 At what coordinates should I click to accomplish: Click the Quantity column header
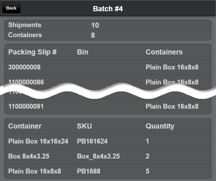pyautogui.click(x=160, y=126)
